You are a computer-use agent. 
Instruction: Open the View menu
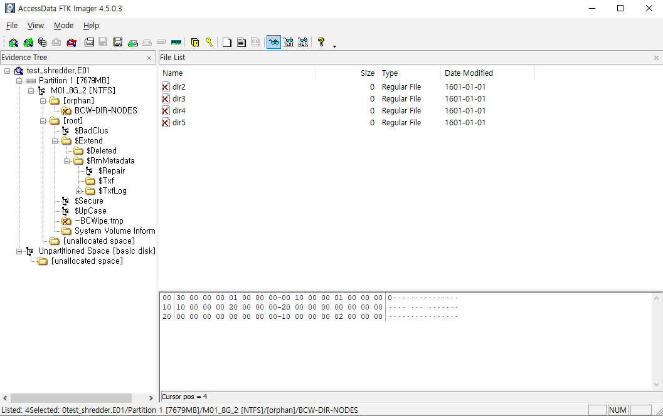click(36, 26)
